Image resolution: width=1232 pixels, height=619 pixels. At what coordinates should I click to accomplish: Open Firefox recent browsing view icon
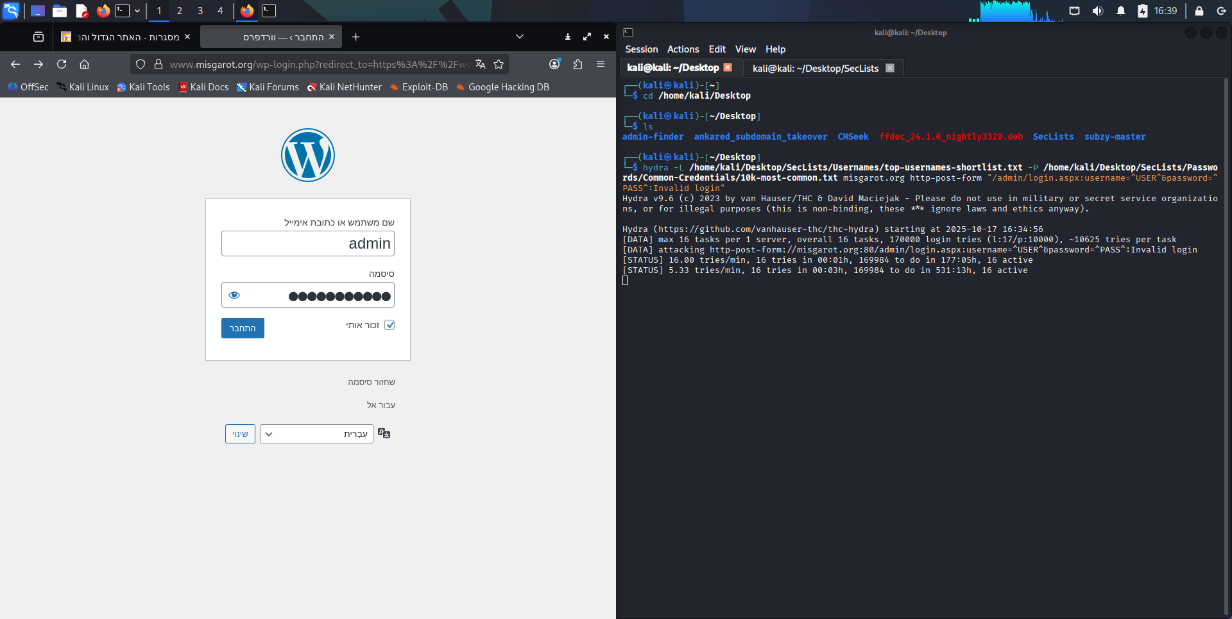tap(38, 37)
